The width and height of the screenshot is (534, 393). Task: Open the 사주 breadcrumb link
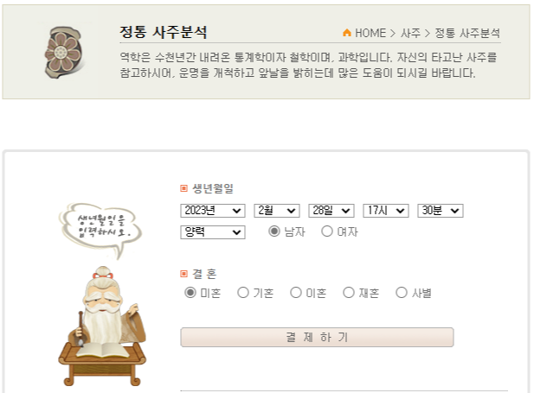(x=410, y=33)
